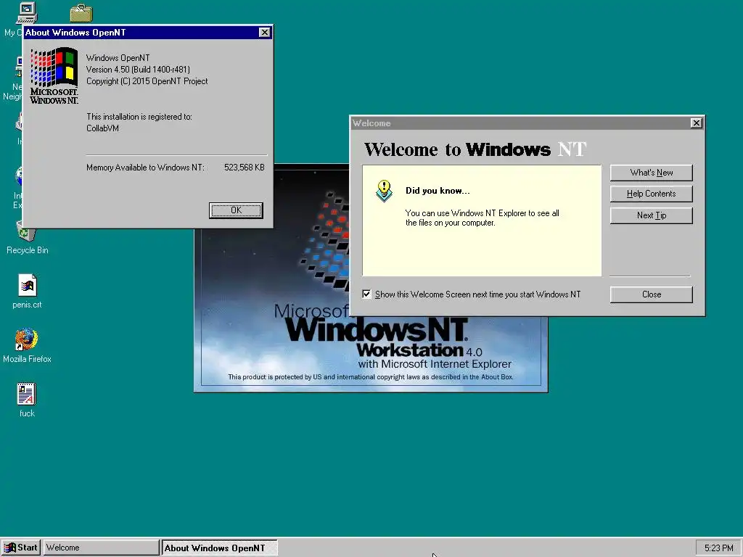Close the About Windows OpenNT dialog via X

click(x=264, y=32)
